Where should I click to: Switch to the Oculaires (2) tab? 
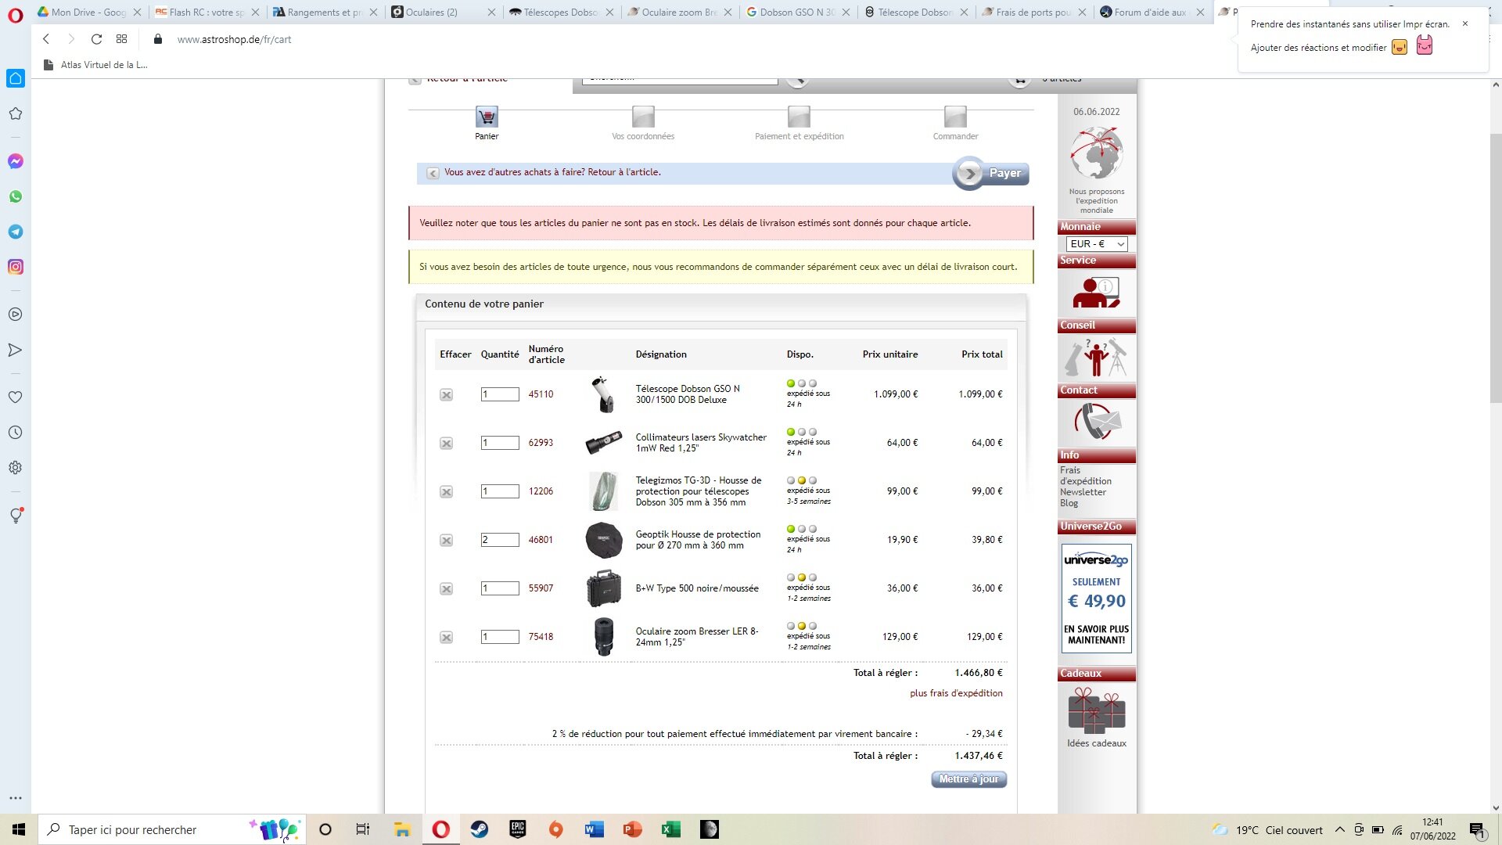coord(432,12)
